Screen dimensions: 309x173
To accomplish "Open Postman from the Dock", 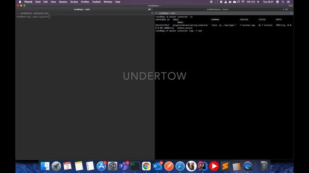I will point(169,166).
